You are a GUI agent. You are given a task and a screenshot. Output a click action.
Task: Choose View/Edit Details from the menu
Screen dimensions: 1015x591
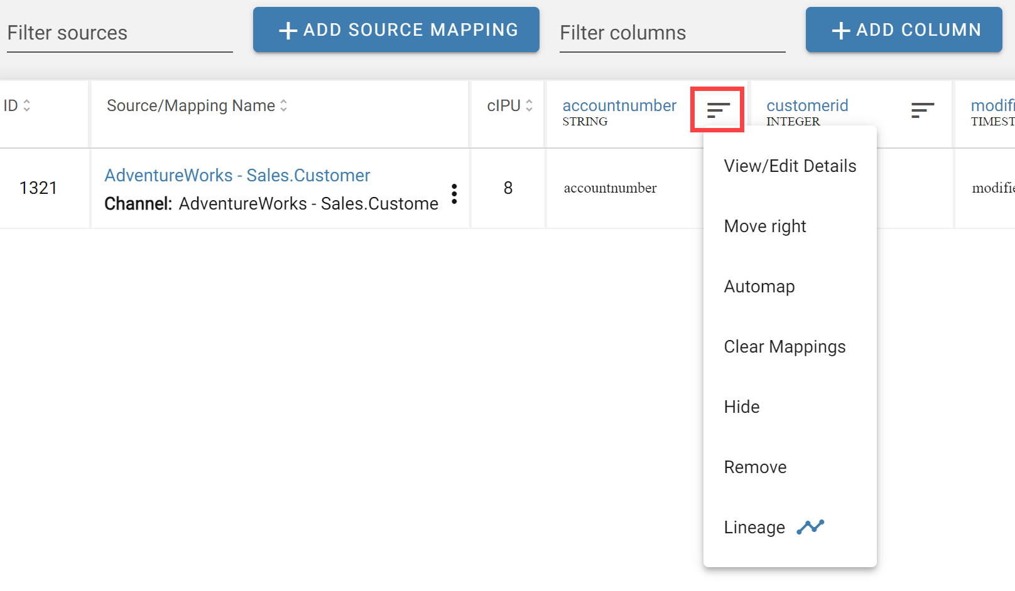tap(790, 166)
